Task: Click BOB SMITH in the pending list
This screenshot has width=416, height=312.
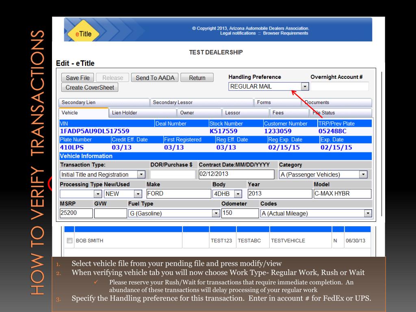Action: [89, 240]
